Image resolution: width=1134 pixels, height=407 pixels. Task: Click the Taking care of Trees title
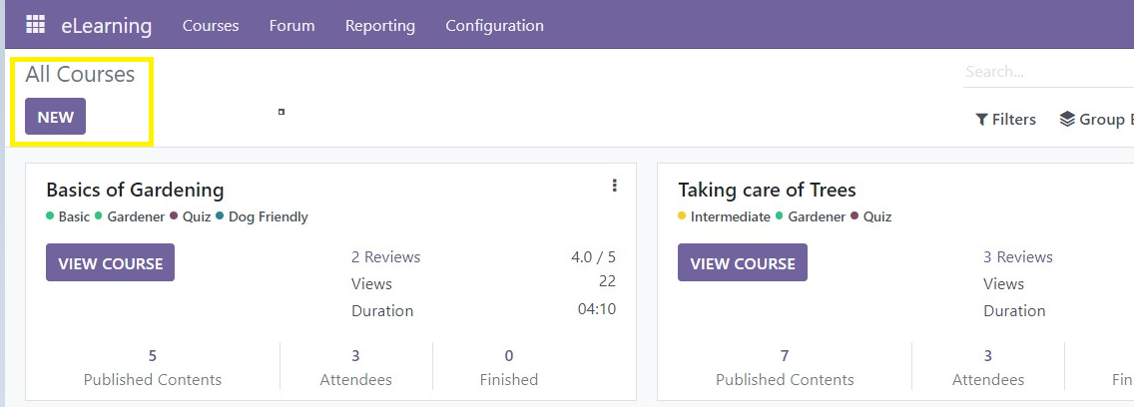768,191
